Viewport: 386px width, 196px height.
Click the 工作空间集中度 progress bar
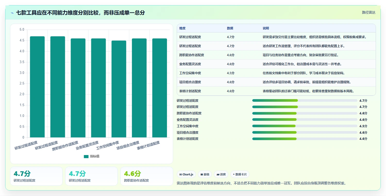click(x=305, y=126)
